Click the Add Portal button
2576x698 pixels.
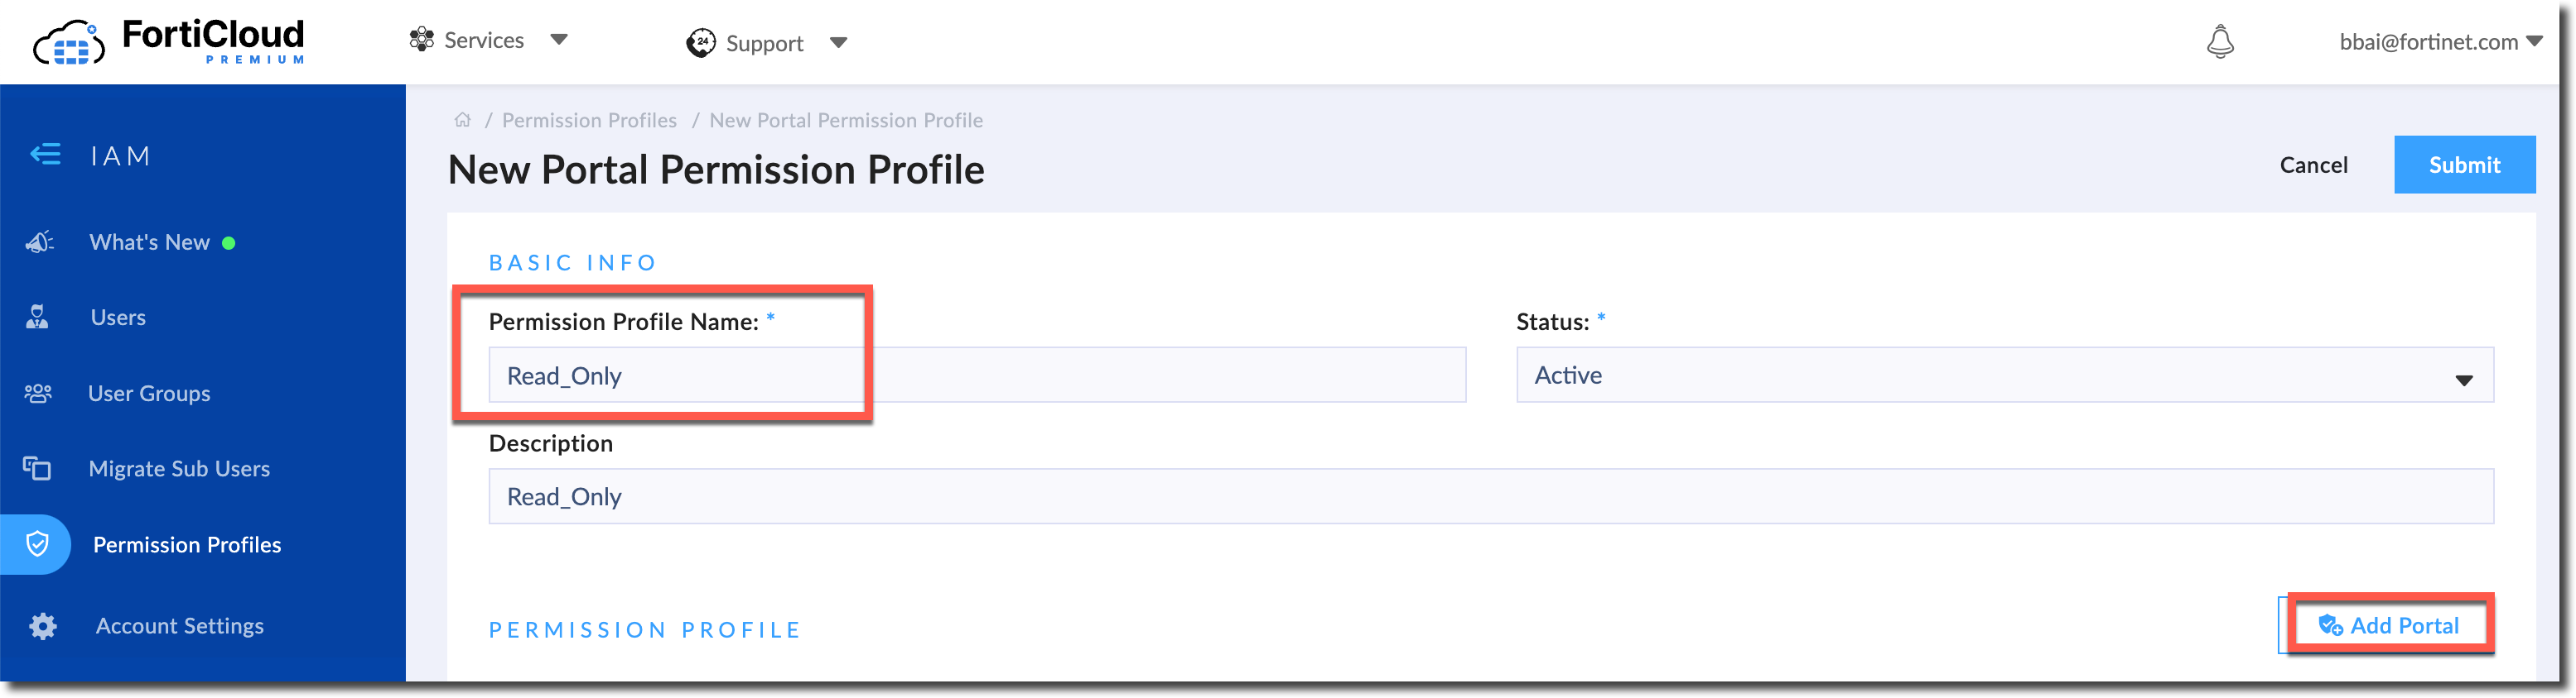click(x=2389, y=626)
